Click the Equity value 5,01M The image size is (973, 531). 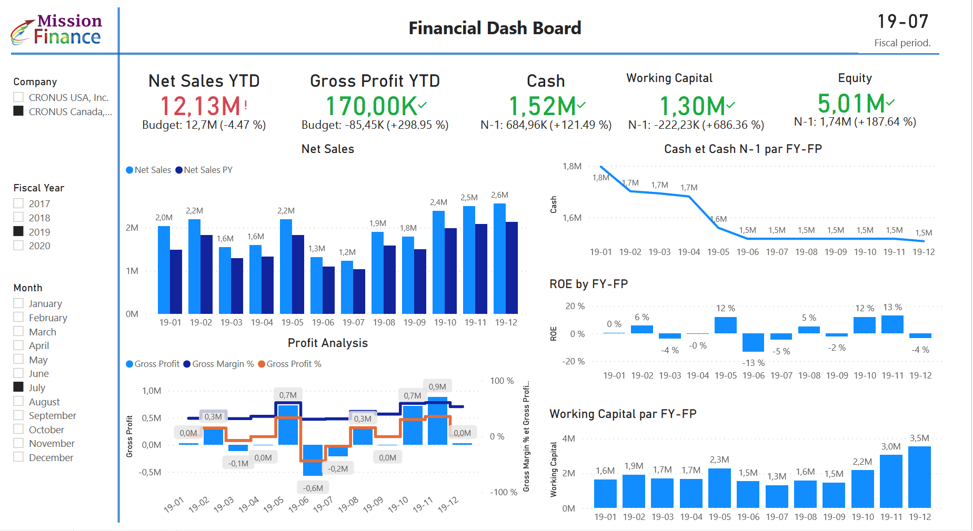[851, 103]
